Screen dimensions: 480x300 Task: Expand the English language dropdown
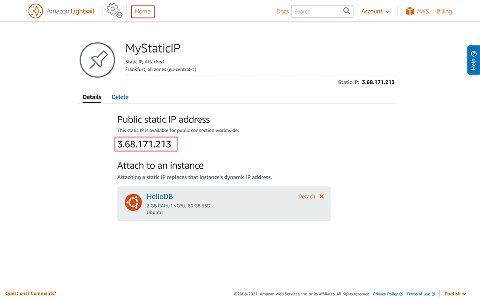coord(456,293)
